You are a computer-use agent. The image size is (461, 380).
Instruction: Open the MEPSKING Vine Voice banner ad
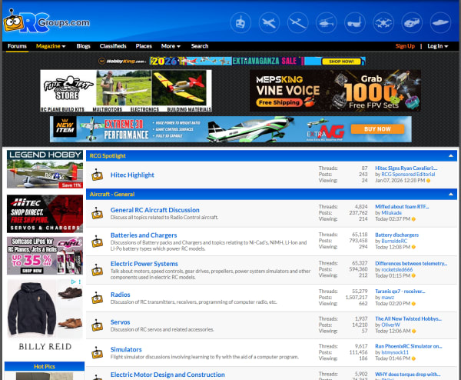[335, 91]
